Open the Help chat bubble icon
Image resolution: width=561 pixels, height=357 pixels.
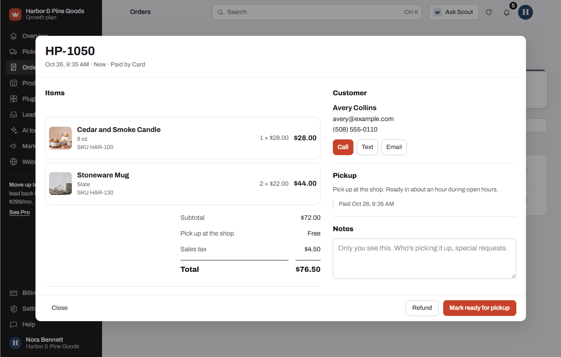click(14, 324)
